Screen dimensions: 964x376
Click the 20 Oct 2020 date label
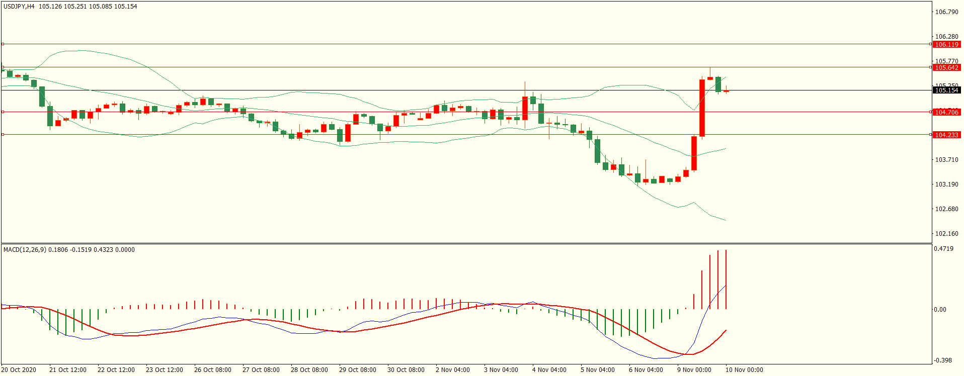(19, 369)
